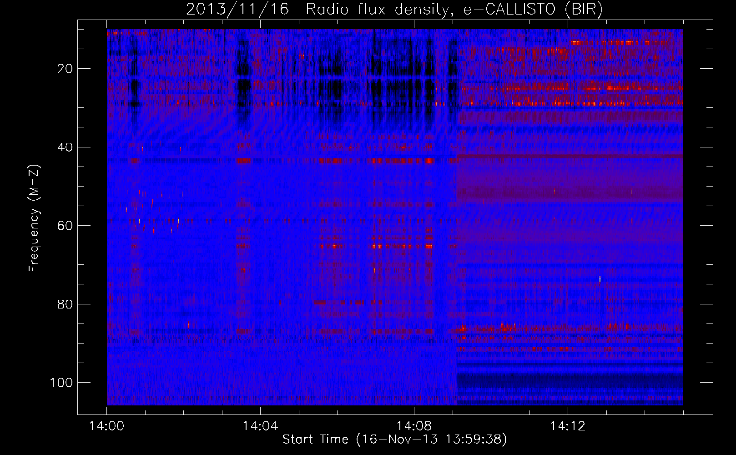This screenshot has height=455, width=736.
Task: Click the '14:00' time tick label
Action: [x=107, y=426]
